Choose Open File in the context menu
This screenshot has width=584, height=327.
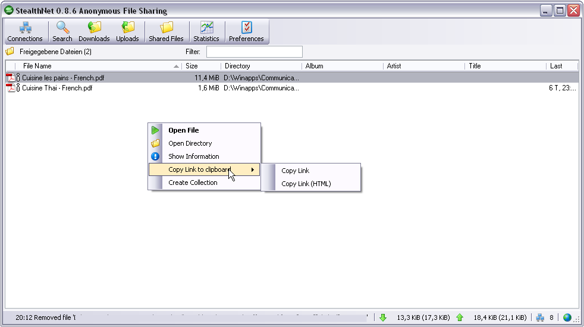204,130
